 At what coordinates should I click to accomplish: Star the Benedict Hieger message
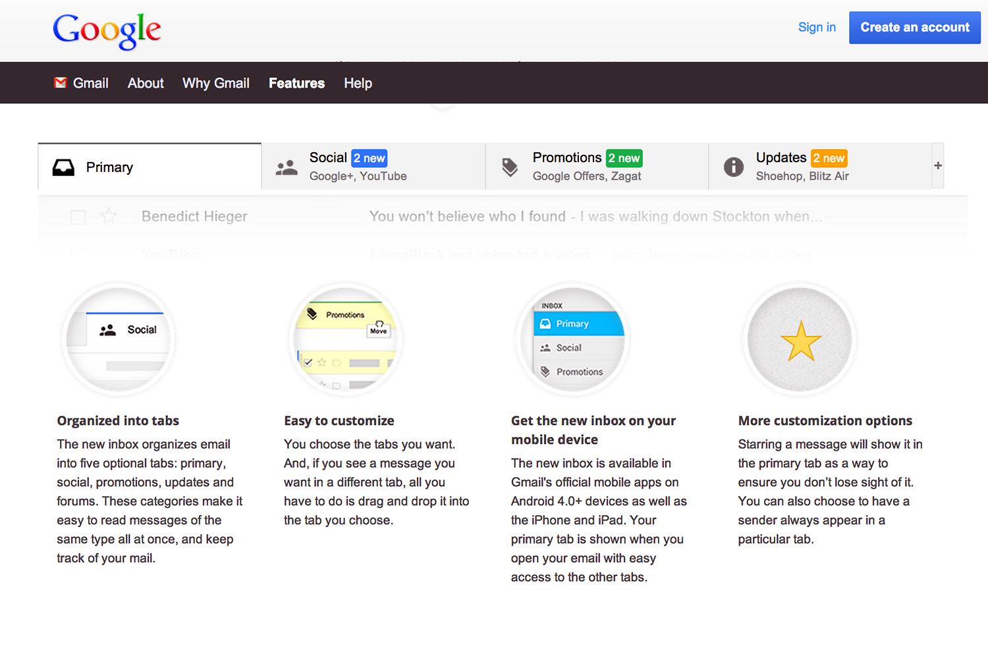(109, 216)
